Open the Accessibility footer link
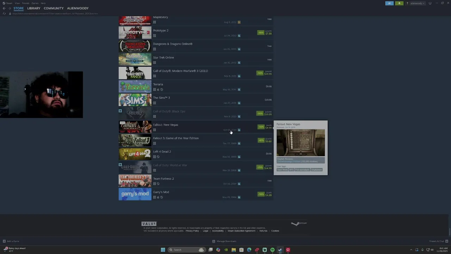Viewport: 451px width, 254px height. pyautogui.click(x=218, y=231)
